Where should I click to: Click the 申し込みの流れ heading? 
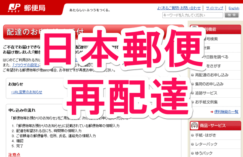tap(22, 110)
